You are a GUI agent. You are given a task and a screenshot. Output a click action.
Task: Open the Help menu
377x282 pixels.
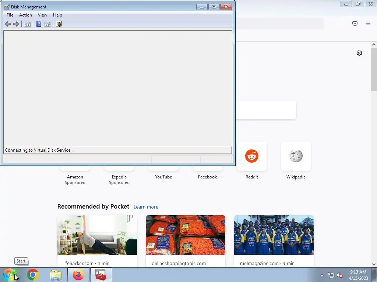tap(57, 15)
